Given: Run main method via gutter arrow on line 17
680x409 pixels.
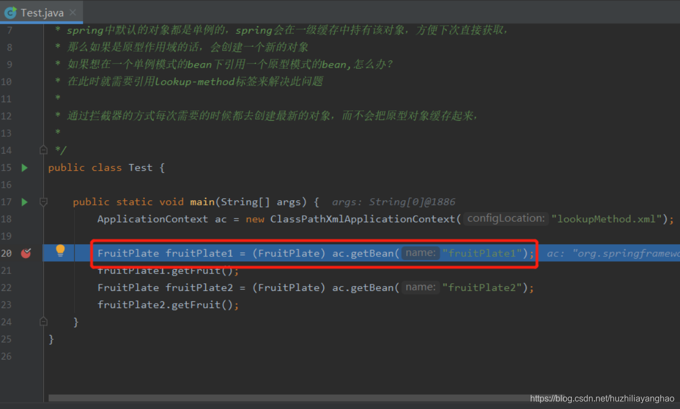Looking at the screenshot, I should click(24, 202).
